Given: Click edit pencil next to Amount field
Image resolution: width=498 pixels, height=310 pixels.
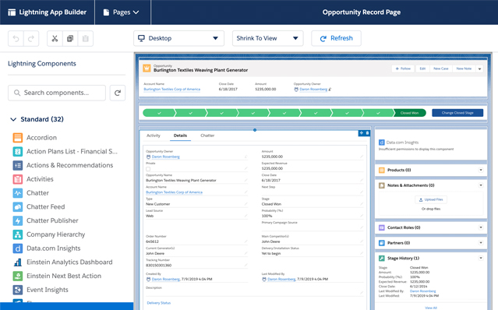Looking at the screenshot, I should click(x=362, y=157).
